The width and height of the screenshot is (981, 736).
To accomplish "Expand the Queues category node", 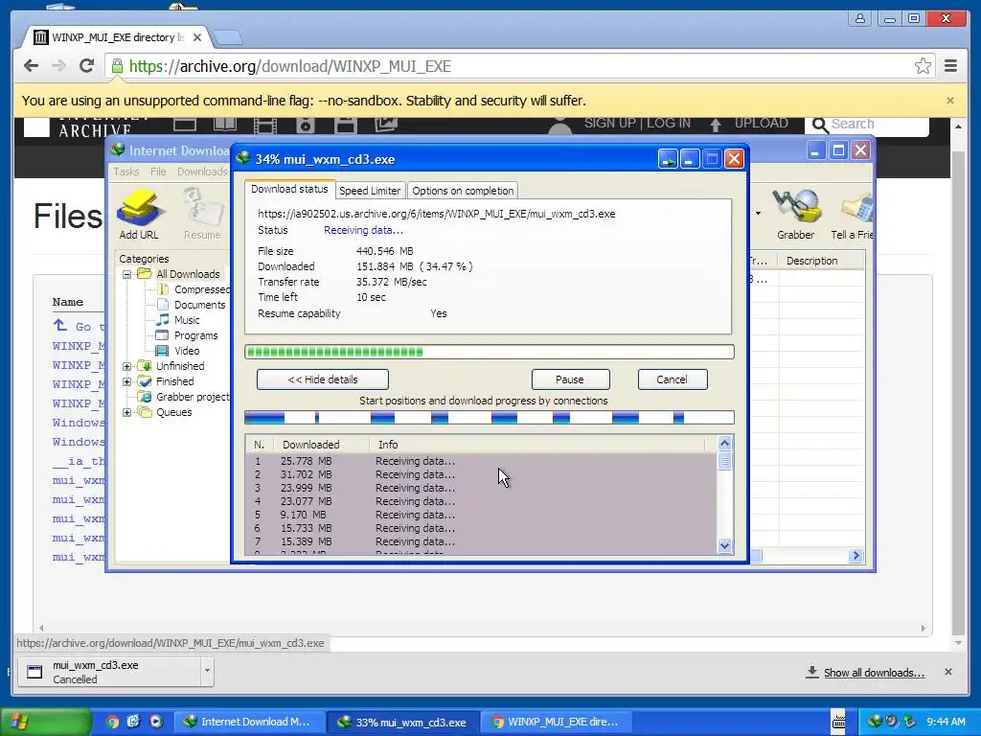I will pyautogui.click(x=127, y=412).
